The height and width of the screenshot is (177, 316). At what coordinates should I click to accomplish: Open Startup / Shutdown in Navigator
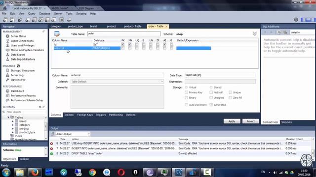click(x=23, y=70)
